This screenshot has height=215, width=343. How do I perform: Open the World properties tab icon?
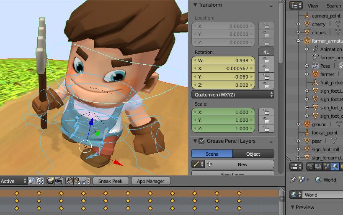pyautogui.click(x=335, y=167)
